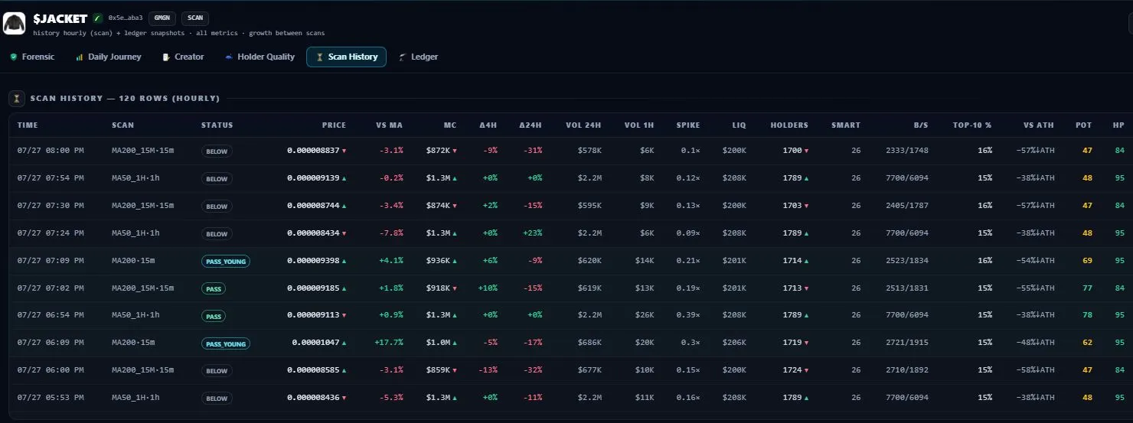Select the 0.09× spike value

688,233
